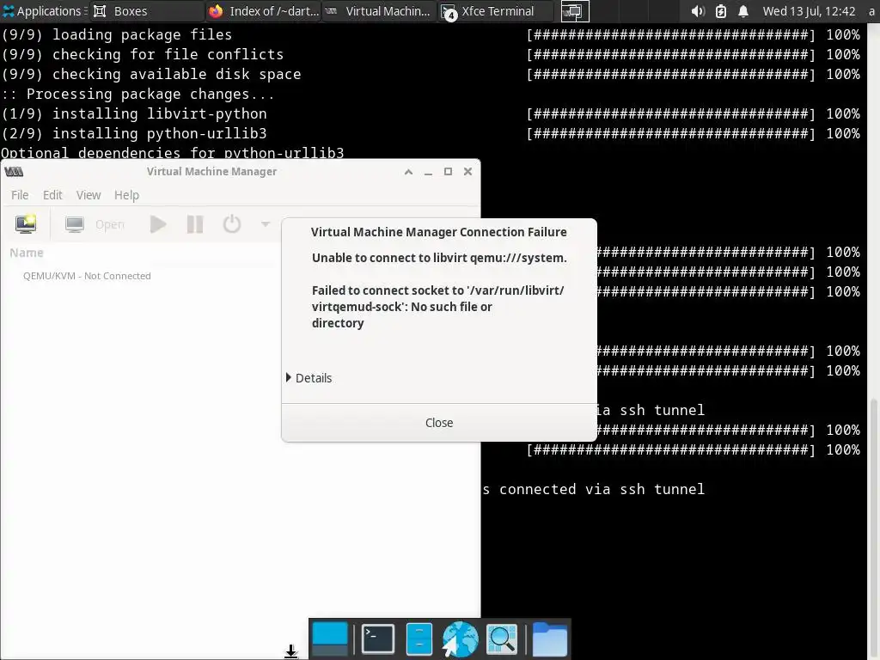Open the Applications menu in the top panel
The width and height of the screenshot is (880, 660).
pyautogui.click(x=43, y=11)
